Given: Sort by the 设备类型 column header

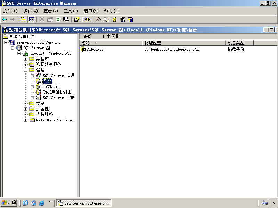Looking at the screenshot, I should tap(240, 43).
